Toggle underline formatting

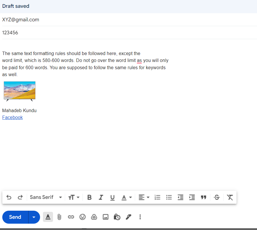click(x=112, y=197)
